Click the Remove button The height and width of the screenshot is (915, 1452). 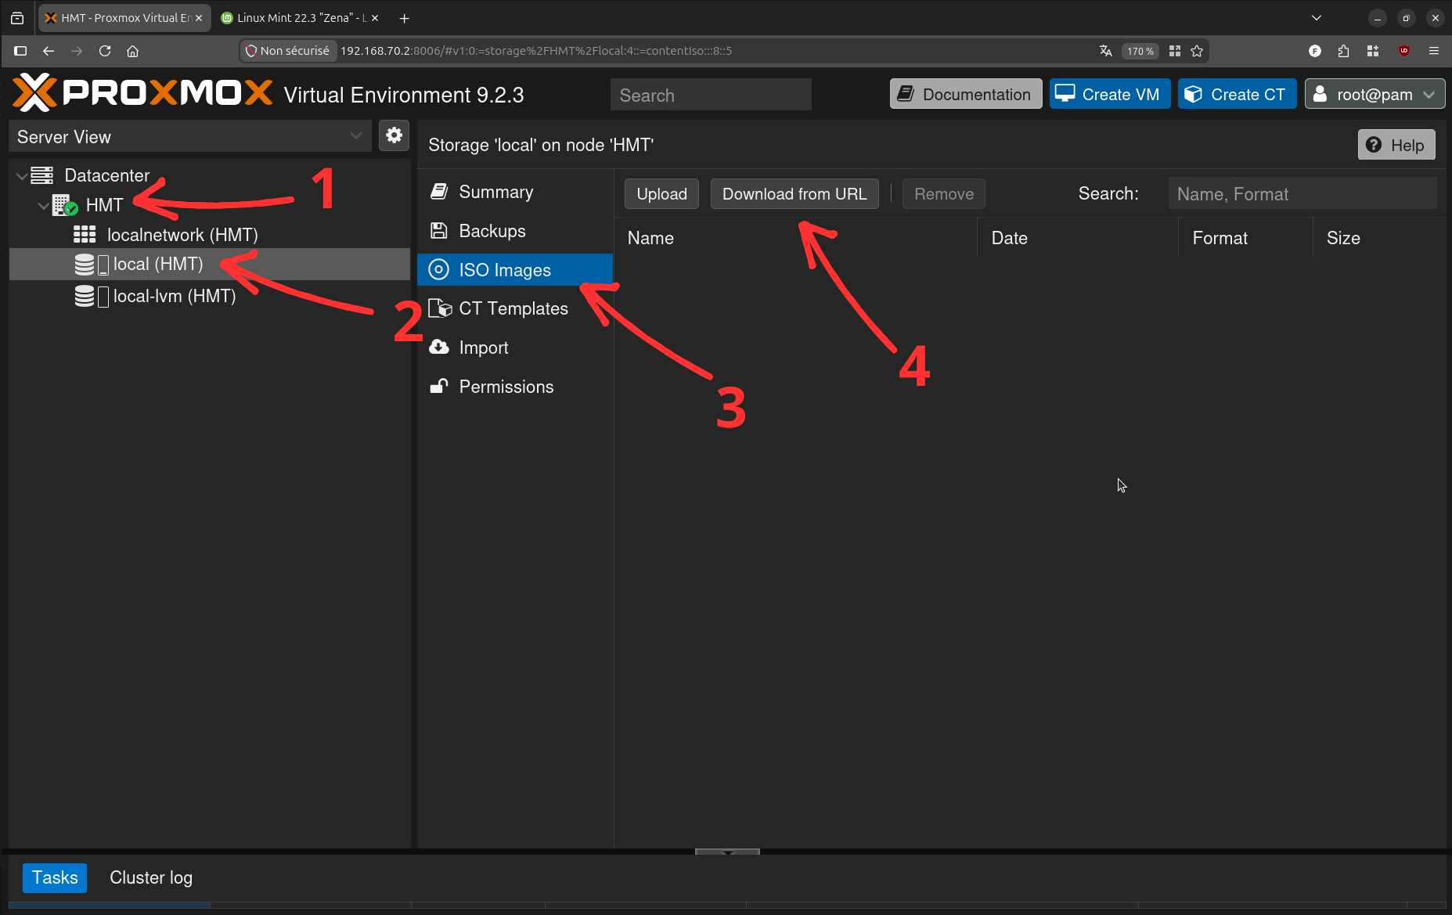944,194
